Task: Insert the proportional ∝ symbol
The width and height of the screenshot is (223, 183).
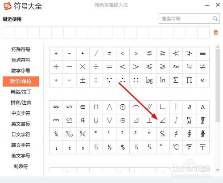Action: click(56, 107)
